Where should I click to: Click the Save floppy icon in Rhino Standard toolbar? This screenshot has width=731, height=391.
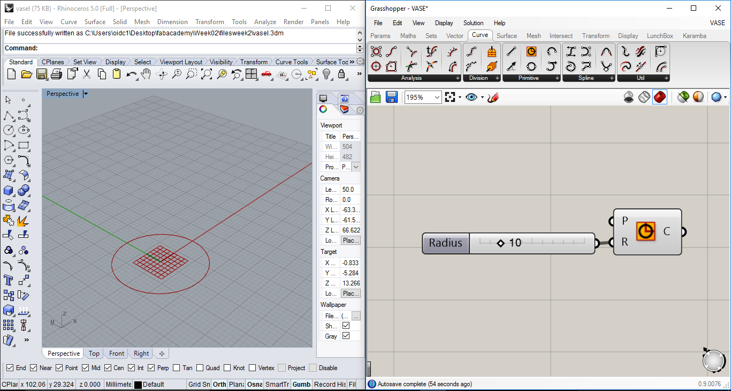41,74
